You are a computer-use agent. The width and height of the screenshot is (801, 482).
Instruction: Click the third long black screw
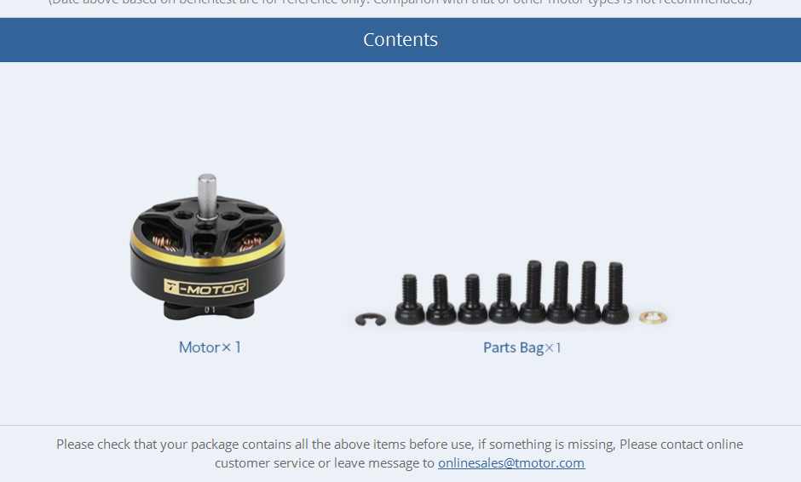[x=588, y=293]
